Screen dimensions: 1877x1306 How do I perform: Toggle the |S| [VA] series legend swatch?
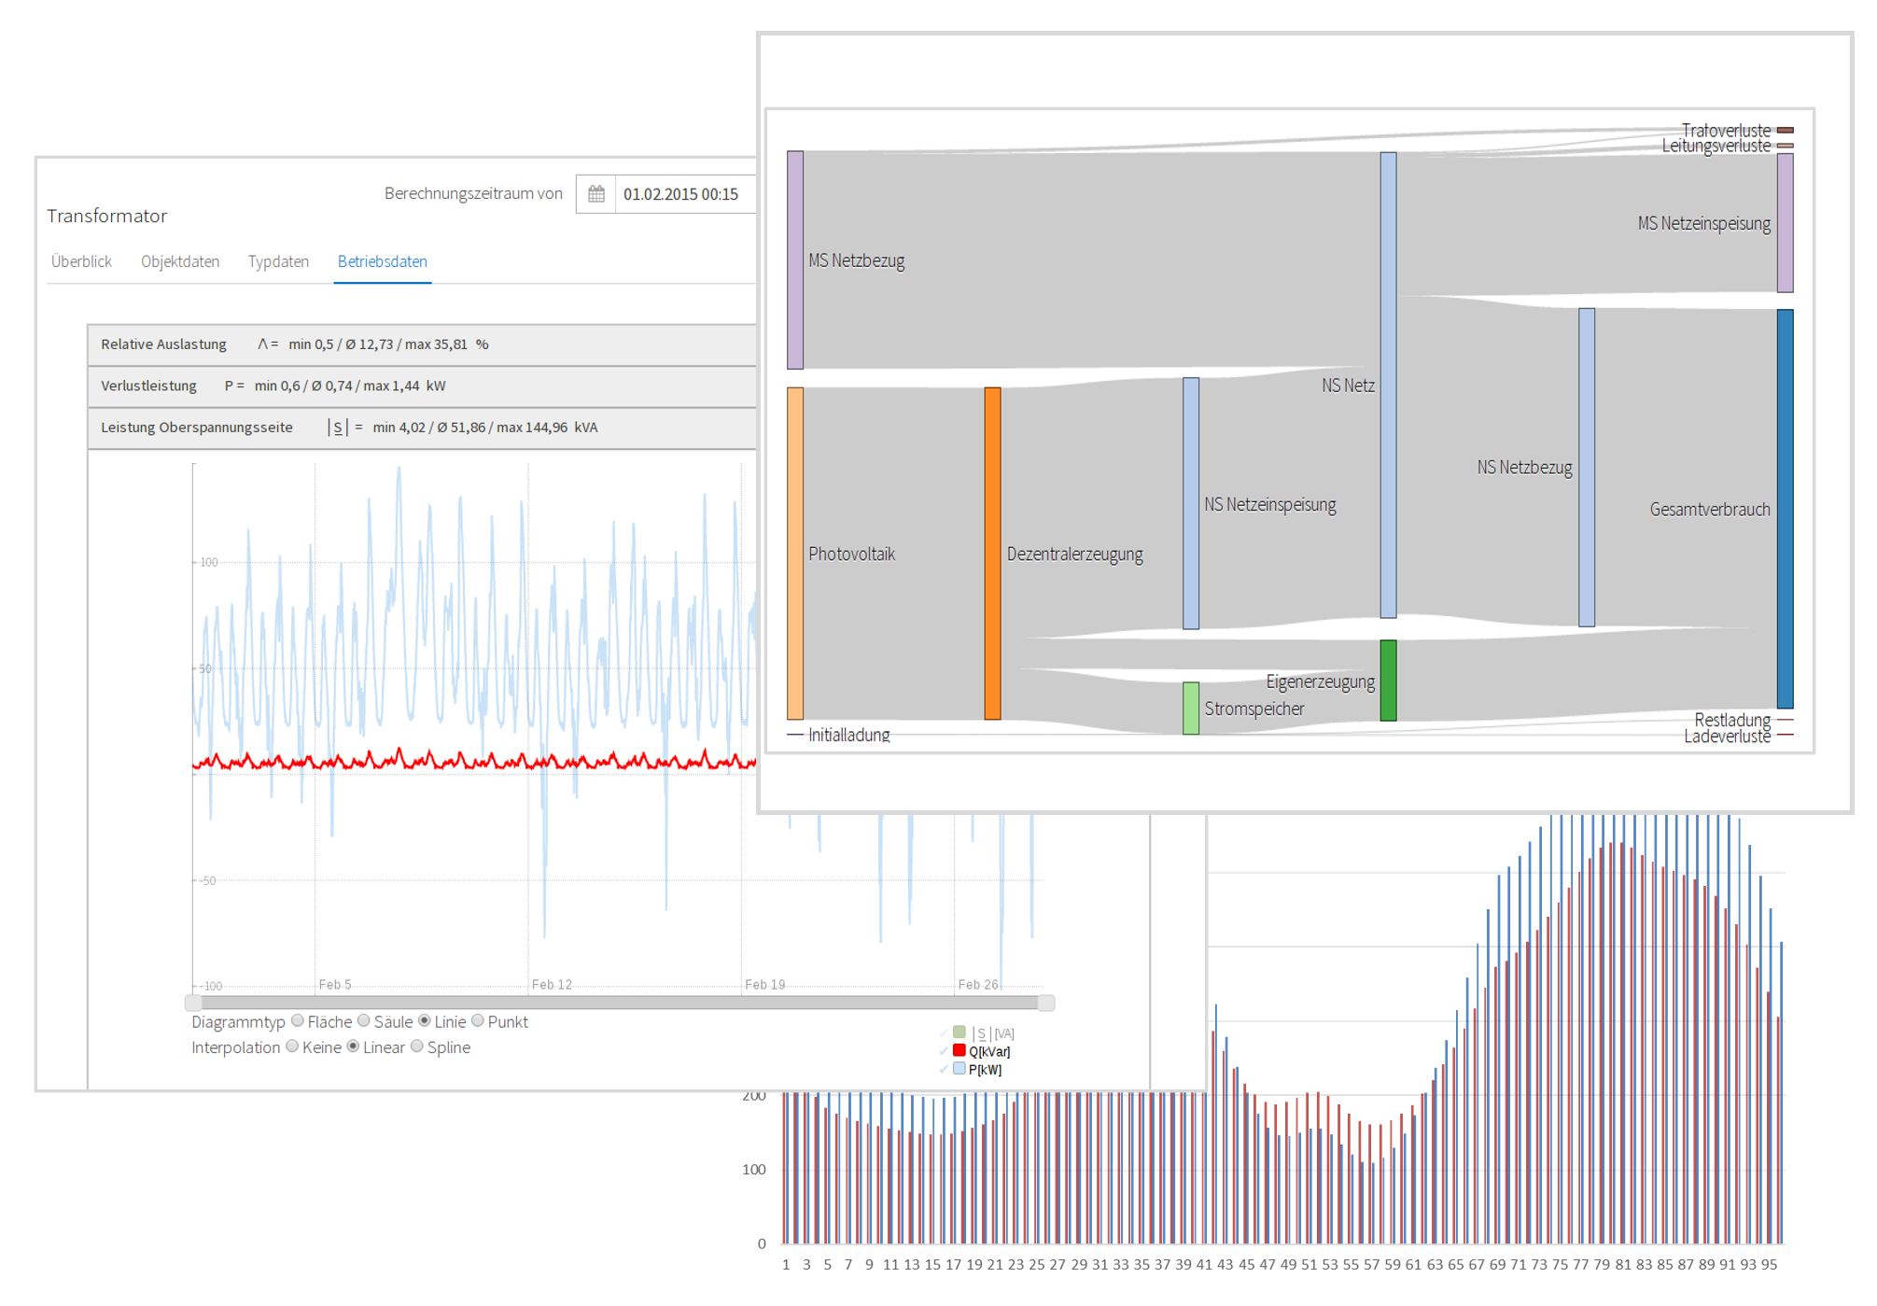(959, 1032)
